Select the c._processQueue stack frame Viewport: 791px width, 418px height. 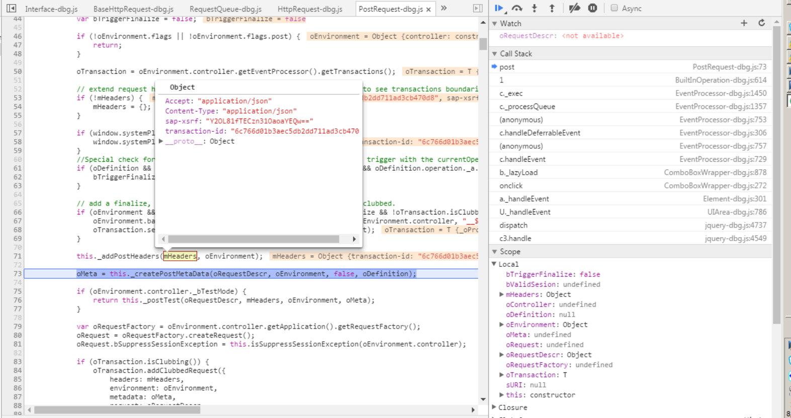[631, 107]
